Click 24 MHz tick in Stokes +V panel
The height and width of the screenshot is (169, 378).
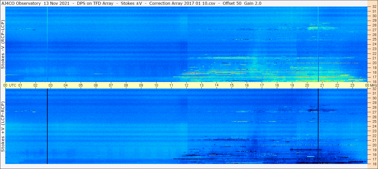pyautogui.click(x=374, y=126)
